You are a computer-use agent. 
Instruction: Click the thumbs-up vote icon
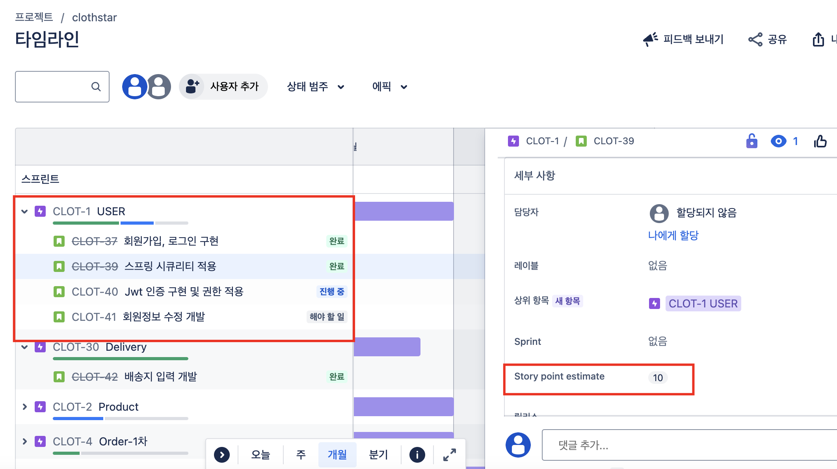[820, 141]
